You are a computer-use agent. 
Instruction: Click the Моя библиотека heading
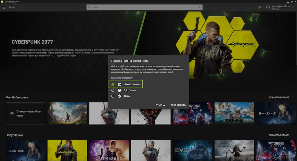point(17,97)
